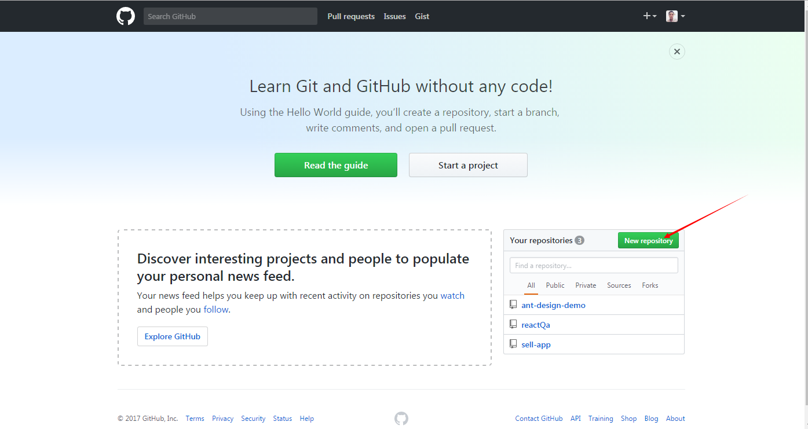Open the reactQa repository

point(536,325)
